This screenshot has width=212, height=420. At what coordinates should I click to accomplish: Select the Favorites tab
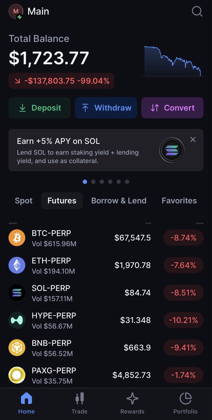point(179,201)
